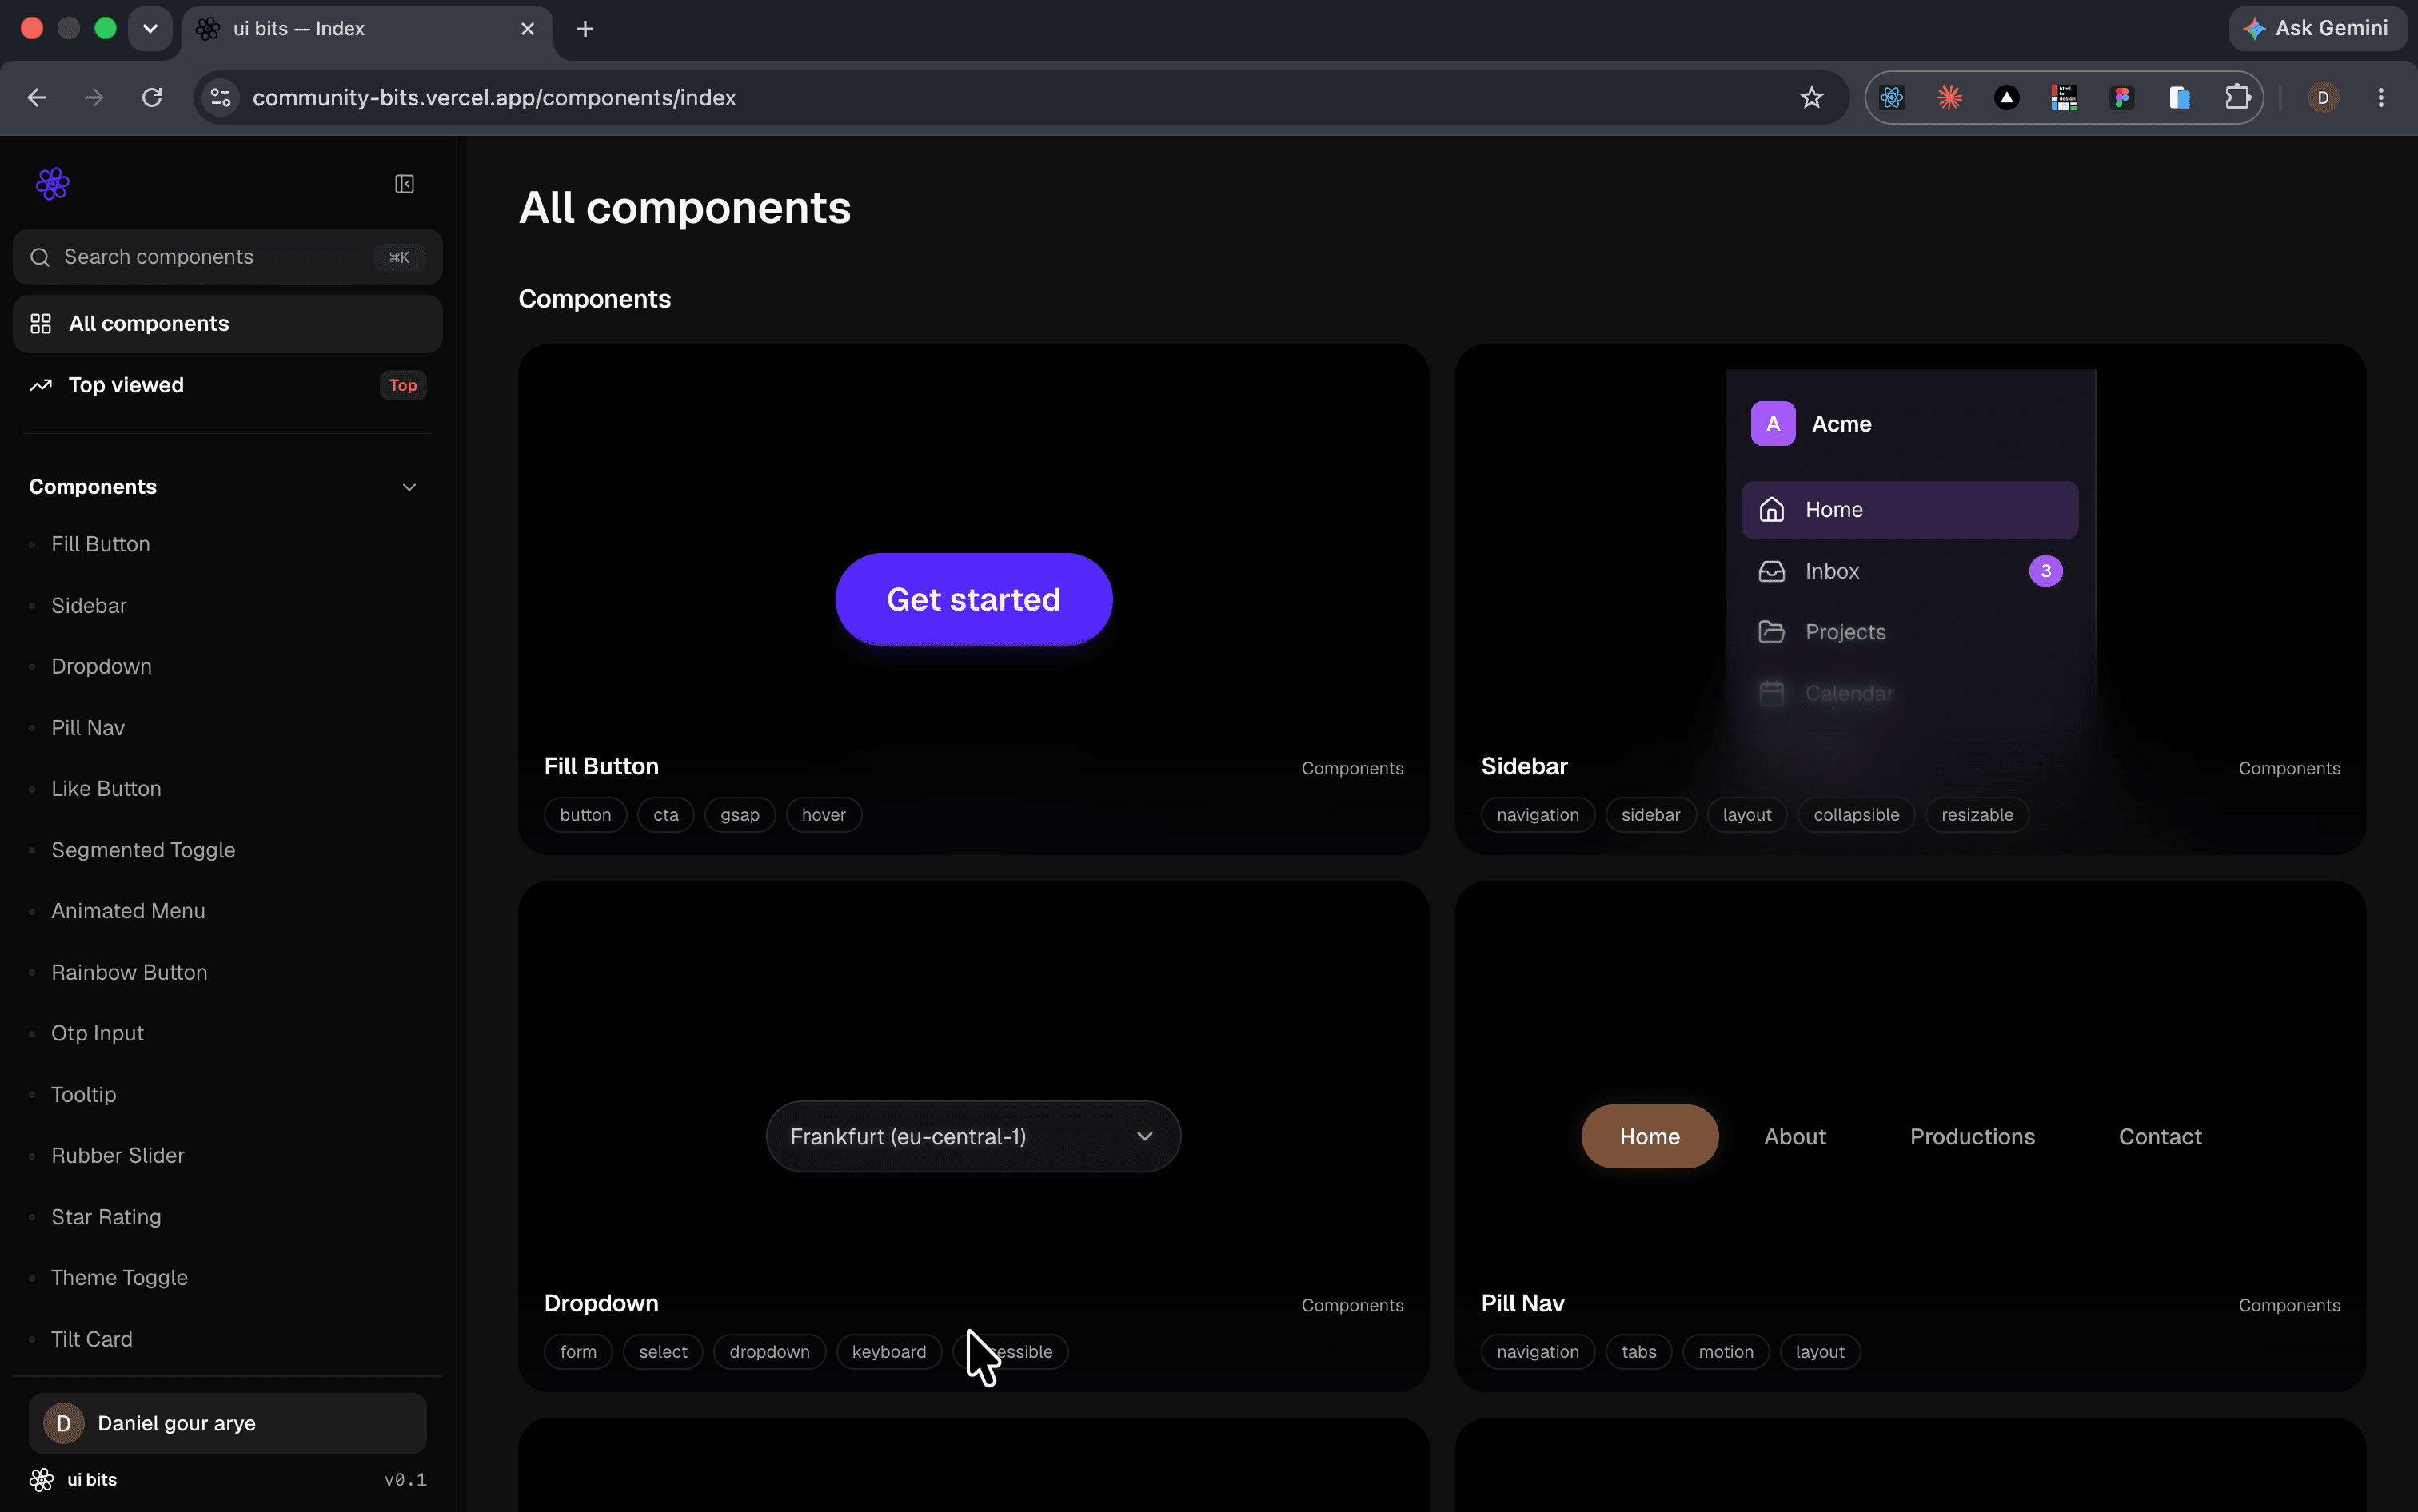Click the keyboard tag on Dropdown card
The height and width of the screenshot is (1512, 2418).
(x=888, y=1352)
